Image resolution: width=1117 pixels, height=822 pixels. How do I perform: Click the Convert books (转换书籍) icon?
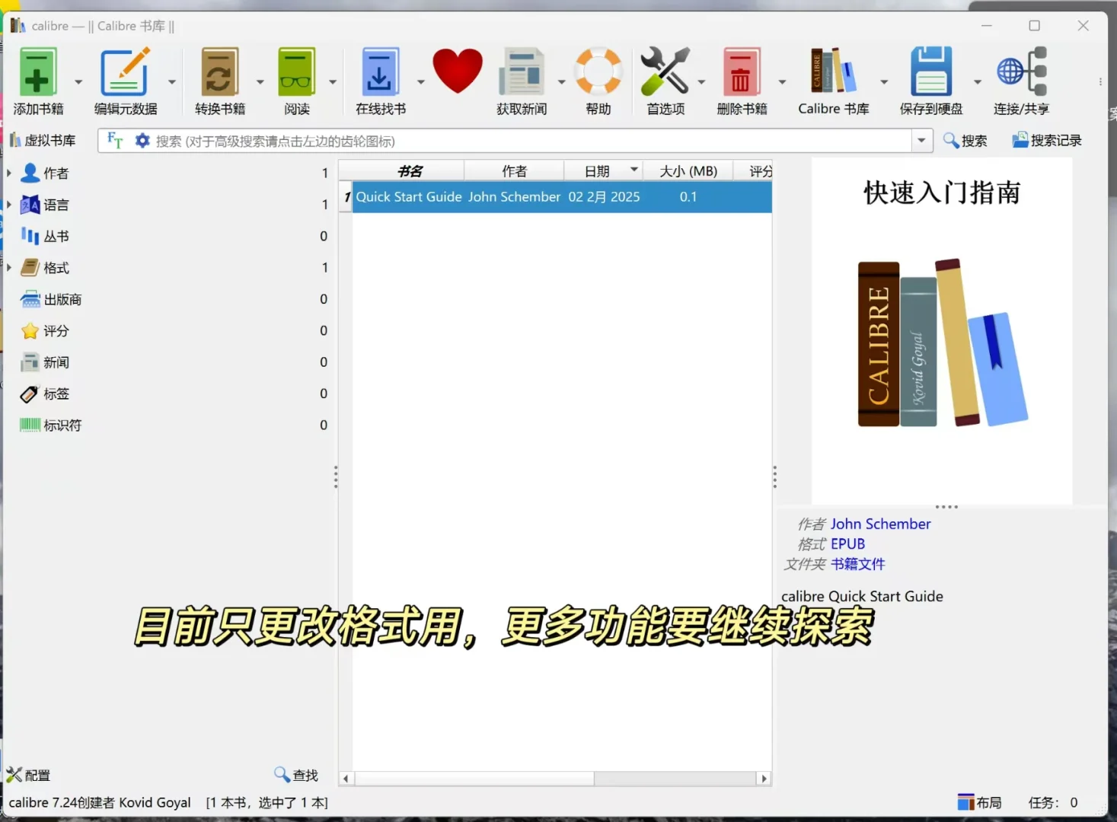[x=220, y=72]
